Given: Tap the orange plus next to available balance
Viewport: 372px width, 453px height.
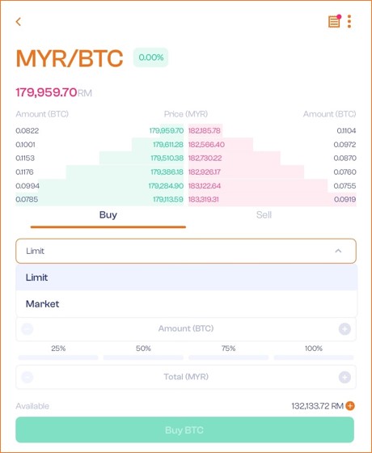Looking at the screenshot, I should 350,406.
